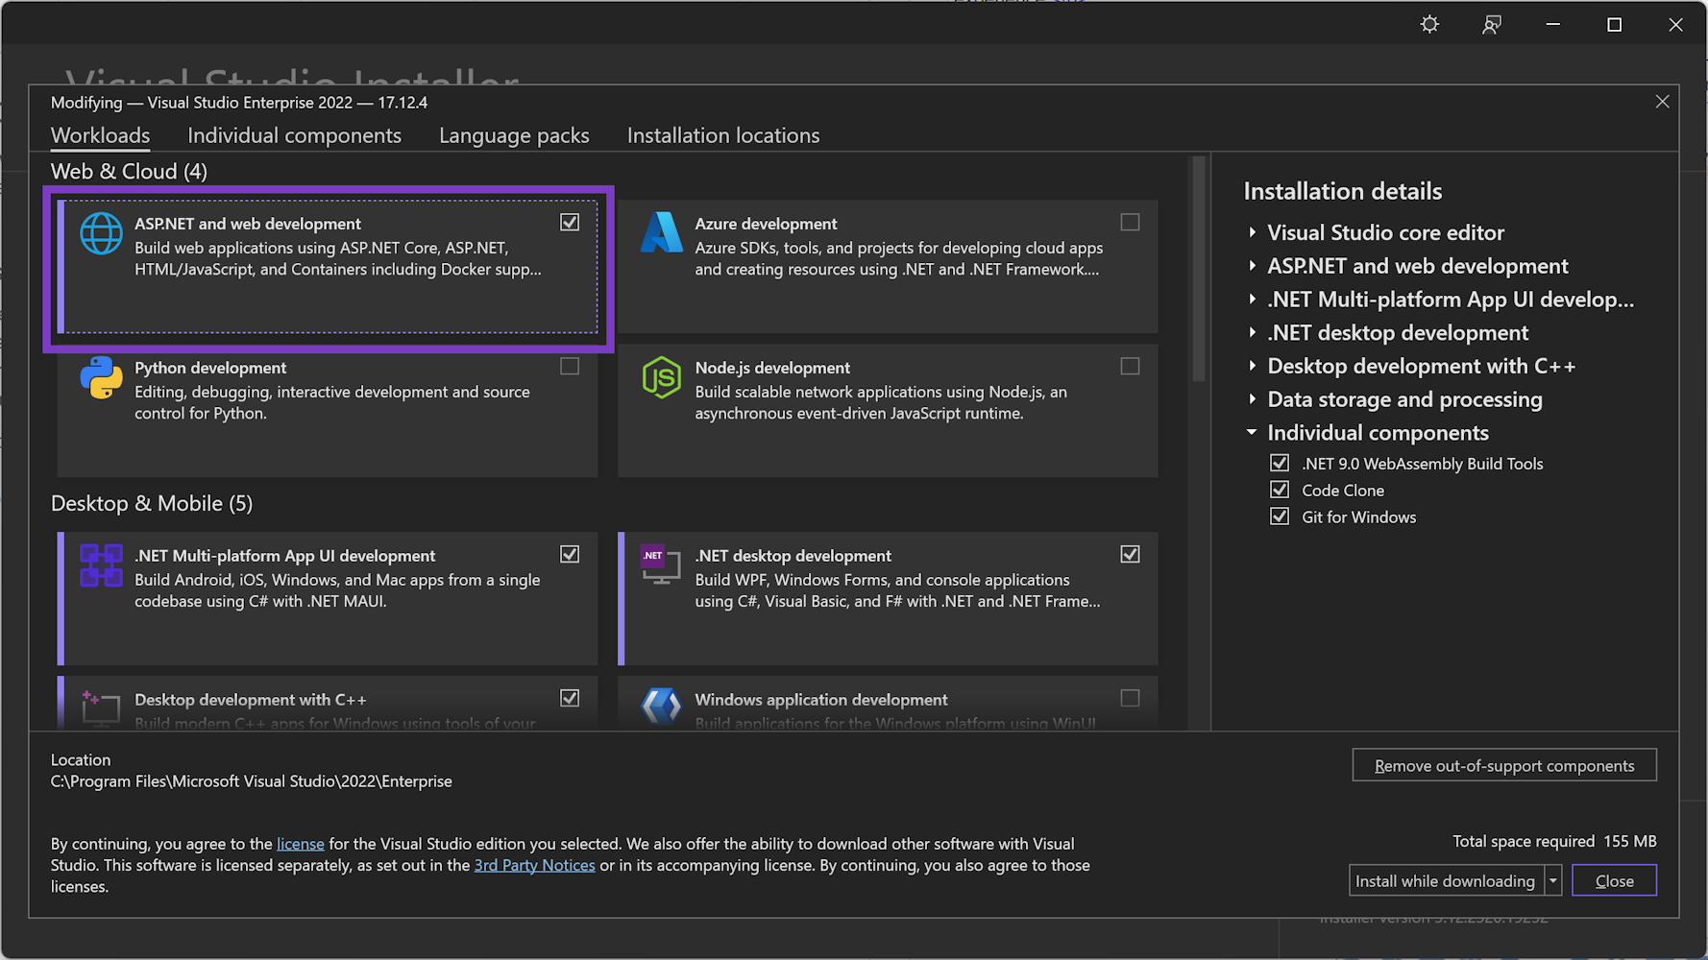Expand .NET Multi-platform App UI details
This screenshot has height=960, width=1708.
pos(1252,300)
